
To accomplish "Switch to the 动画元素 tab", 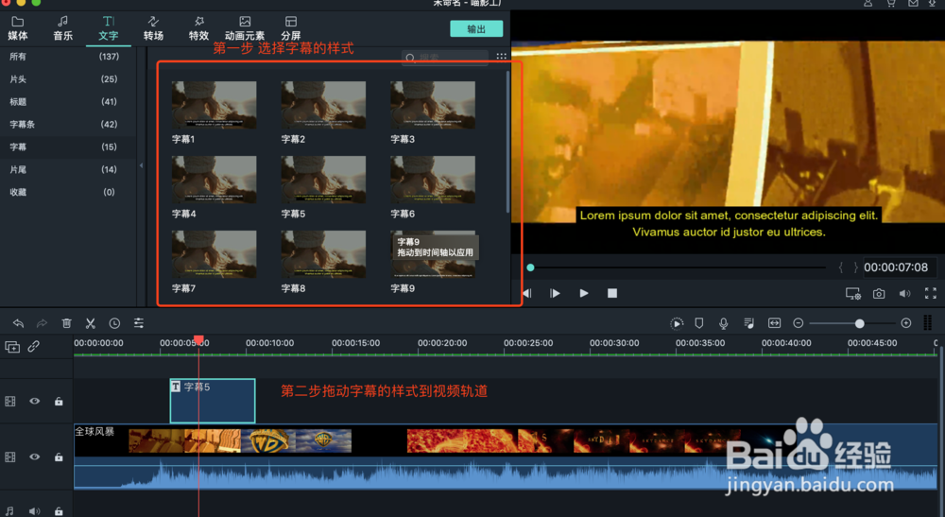I will pos(244,28).
